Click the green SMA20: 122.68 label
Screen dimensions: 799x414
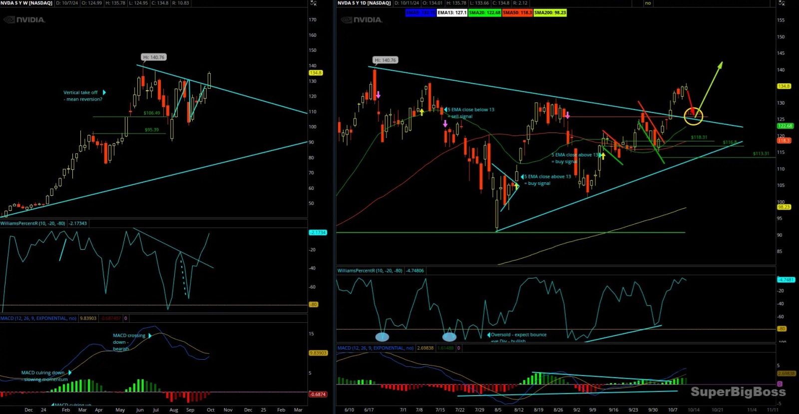click(x=484, y=12)
